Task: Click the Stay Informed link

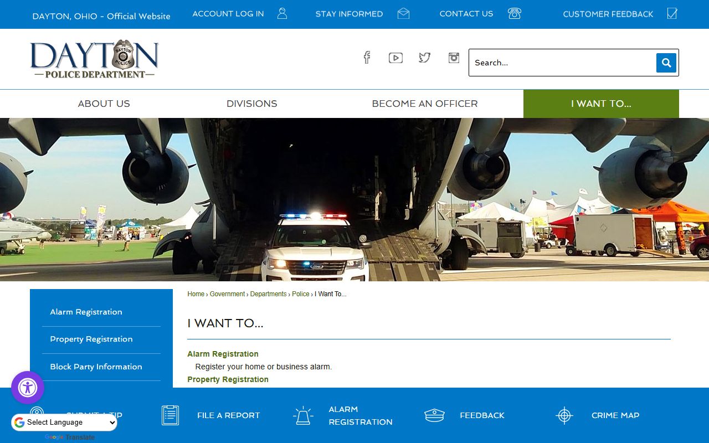Action: tap(349, 14)
